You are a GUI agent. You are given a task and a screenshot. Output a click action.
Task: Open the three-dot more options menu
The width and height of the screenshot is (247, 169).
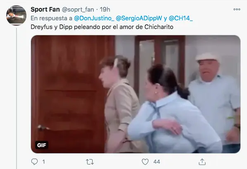[x=237, y=9]
